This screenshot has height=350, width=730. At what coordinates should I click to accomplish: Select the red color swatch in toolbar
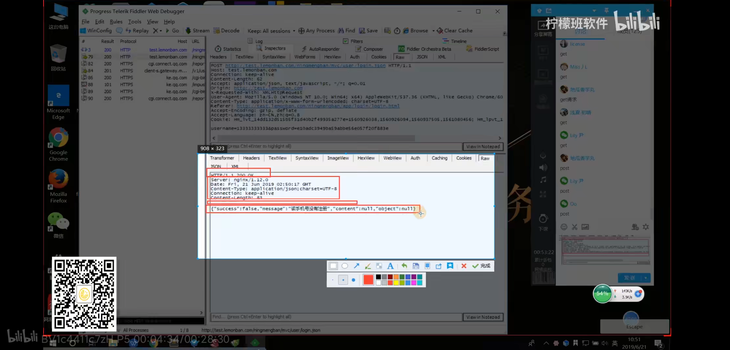368,279
